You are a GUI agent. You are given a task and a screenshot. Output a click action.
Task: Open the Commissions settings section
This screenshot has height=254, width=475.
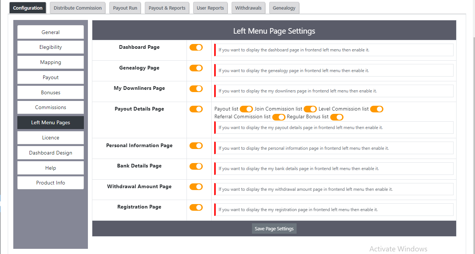point(50,107)
